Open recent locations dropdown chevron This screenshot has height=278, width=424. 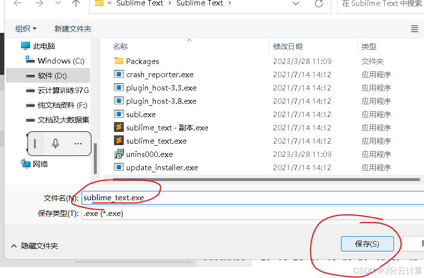pos(58,3)
